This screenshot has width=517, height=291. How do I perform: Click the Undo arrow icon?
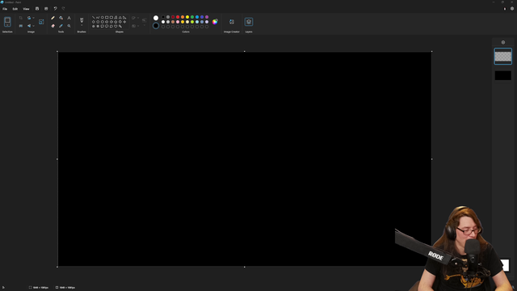coord(56,9)
